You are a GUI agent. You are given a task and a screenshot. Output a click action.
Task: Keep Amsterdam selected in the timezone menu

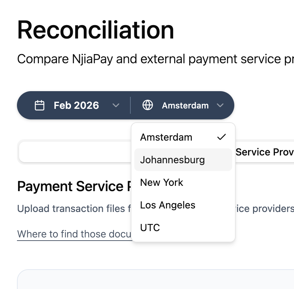pyautogui.click(x=166, y=137)
